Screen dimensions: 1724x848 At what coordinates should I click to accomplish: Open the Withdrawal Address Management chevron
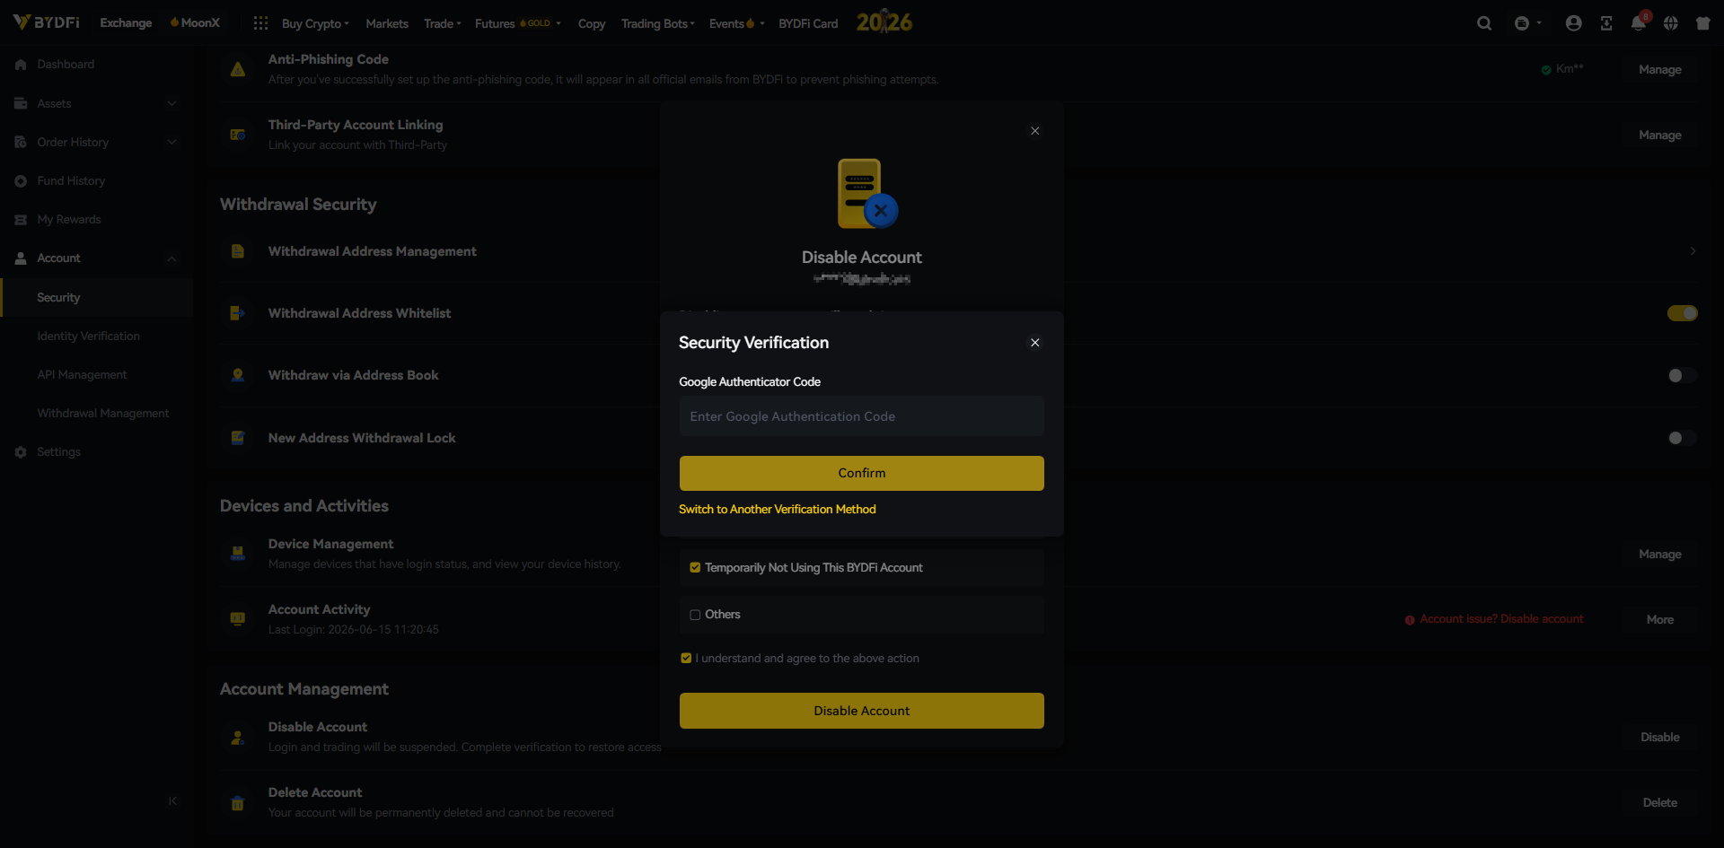[x=1693, y=251]
